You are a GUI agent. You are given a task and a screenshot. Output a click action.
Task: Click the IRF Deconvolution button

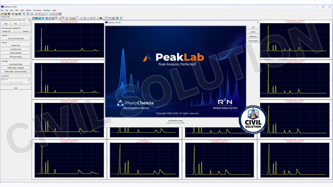pos(16,57)
